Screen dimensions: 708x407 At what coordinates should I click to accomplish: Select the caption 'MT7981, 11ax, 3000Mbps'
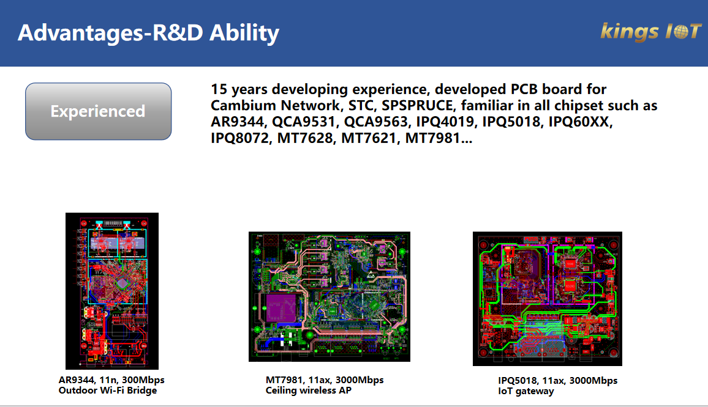[325, 380]
